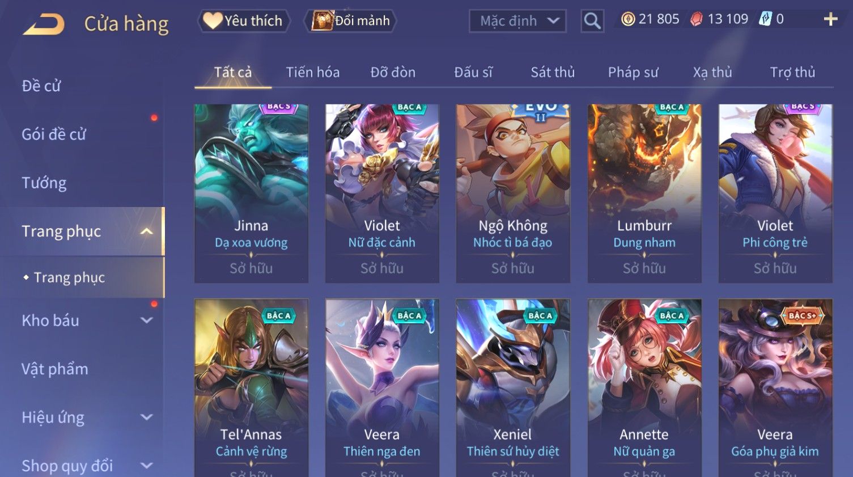
Task: Open the search magnifier icon
Action: (x=592, y=21)
